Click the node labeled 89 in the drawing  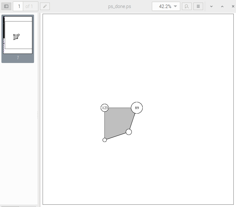(137, 108)
